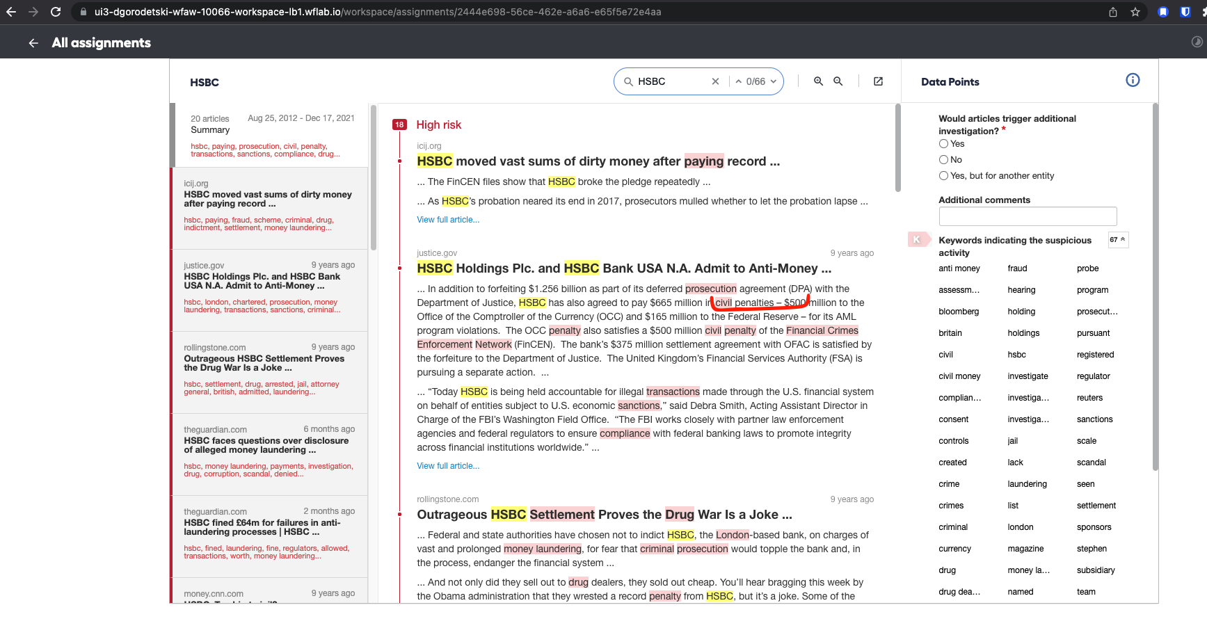Click the 'bloomberg' keyword
This screenshot has width=1207, height=644.
(x=959, y=312)
